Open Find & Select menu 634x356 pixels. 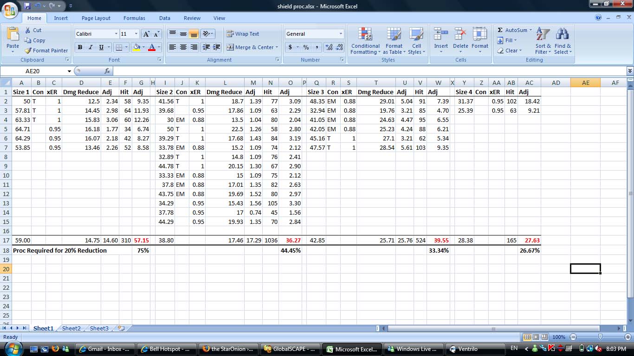[x=563, y=41]
